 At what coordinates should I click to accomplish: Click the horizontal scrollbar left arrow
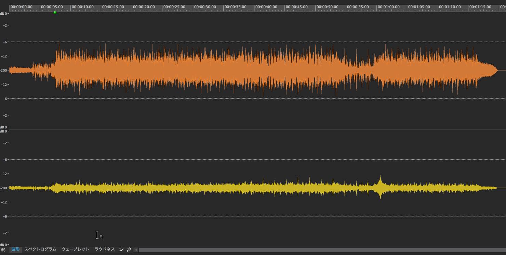(136, 250)
